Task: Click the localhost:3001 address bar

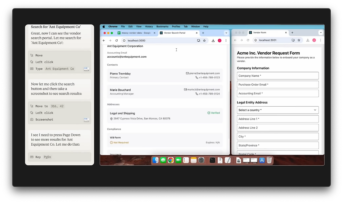Action: (x=277, y=40)
